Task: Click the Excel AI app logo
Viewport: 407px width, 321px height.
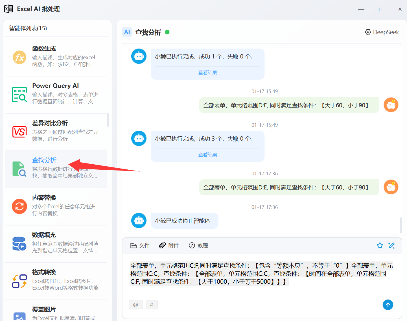Action: (x=8, y=9)
